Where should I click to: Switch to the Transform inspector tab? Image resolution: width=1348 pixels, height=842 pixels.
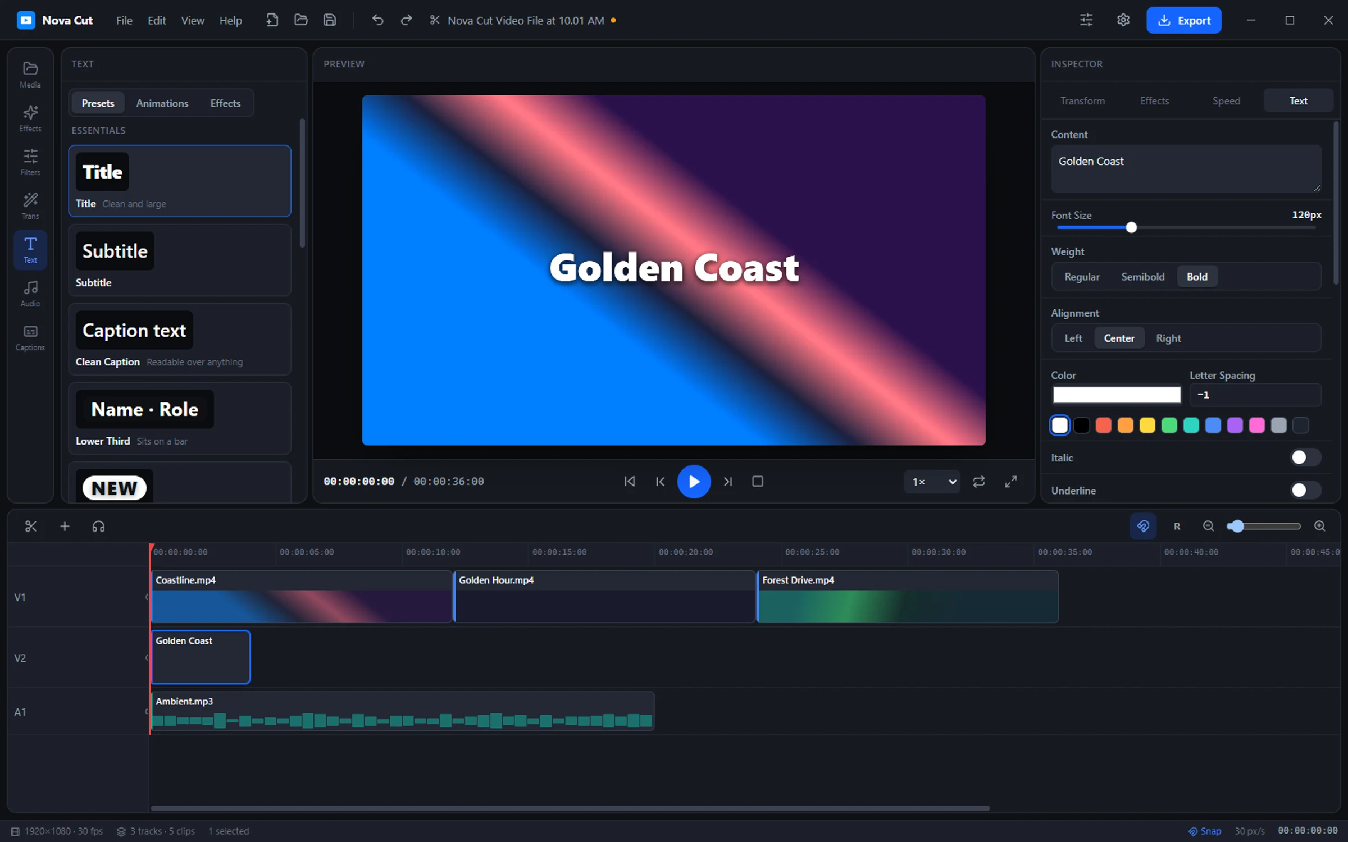coord(1082,101)
